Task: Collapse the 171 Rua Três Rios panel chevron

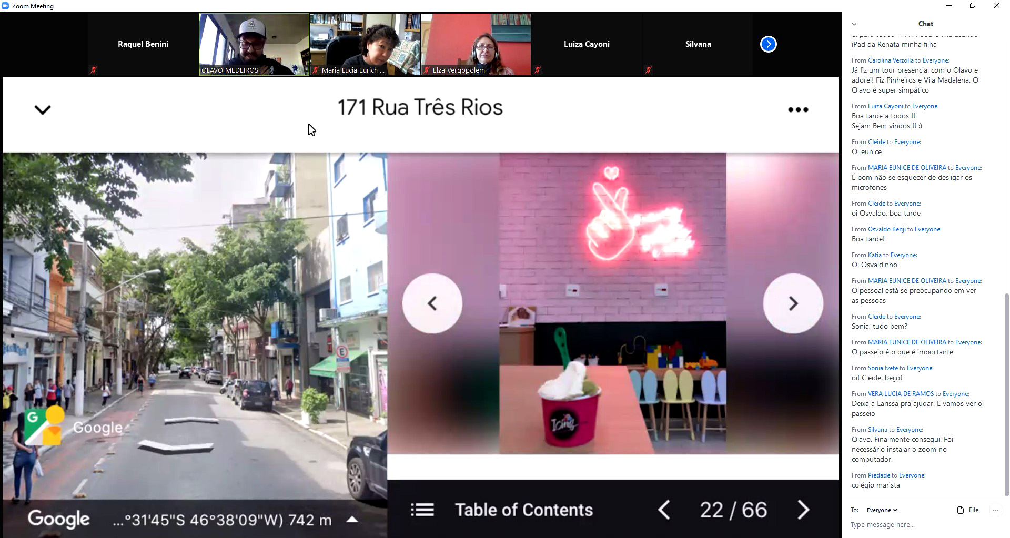Action: 43,109
